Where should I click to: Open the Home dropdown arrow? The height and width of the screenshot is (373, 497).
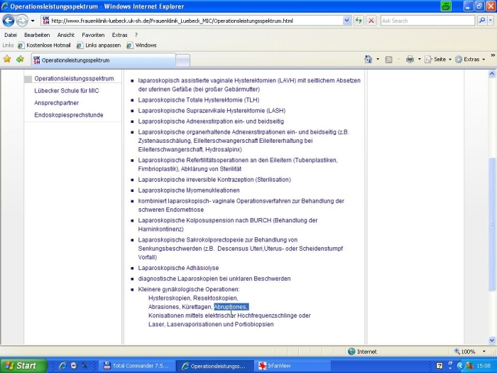378,59
